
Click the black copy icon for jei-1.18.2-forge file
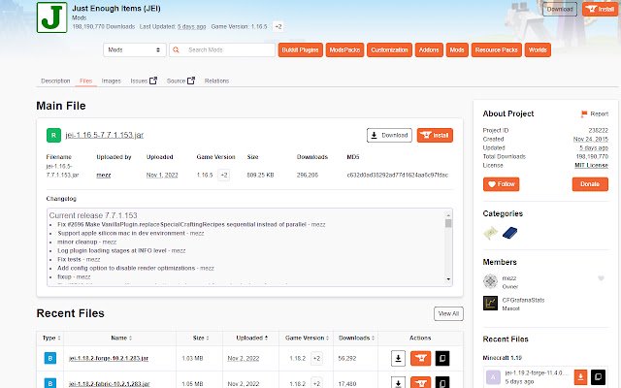click(442, 358)
